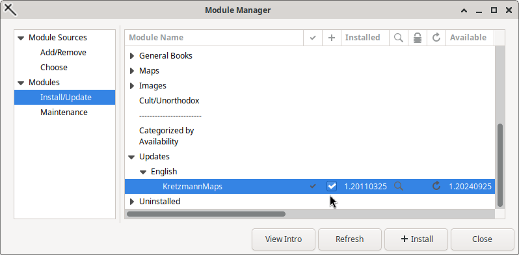Click the plus column header icon
Image resolution: width=519 pixels, height=255 pixels.
pos(332,38)
